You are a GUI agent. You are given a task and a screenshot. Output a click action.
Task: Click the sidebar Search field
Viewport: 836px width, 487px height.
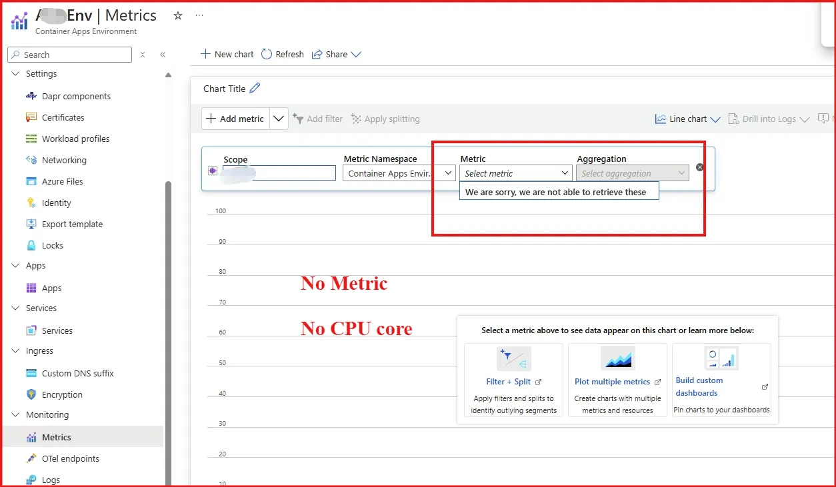pos(70,55)
